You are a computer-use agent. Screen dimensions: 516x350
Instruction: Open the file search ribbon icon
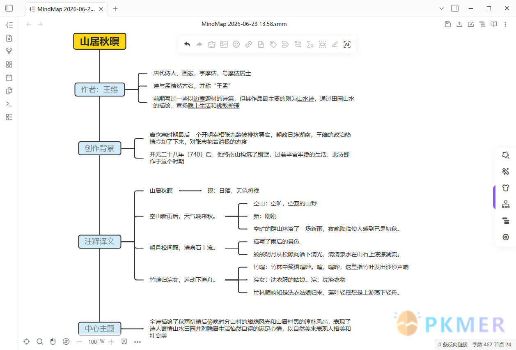click(9, 38)
